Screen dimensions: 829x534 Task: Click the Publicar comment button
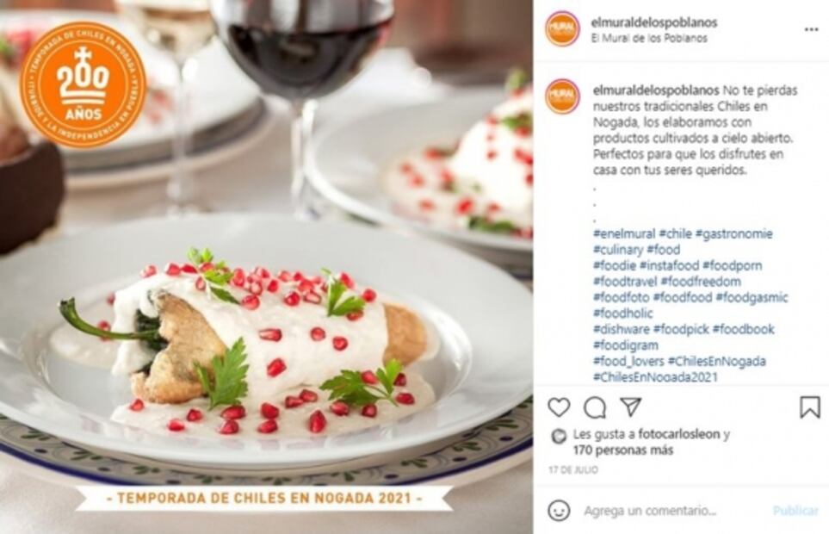click(795, 511)
